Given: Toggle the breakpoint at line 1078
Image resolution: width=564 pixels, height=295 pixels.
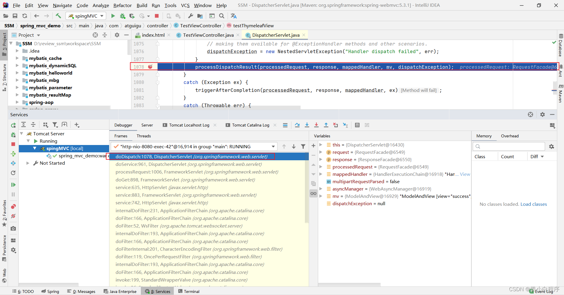Looking at the screenshot, I should pos(150,67).
